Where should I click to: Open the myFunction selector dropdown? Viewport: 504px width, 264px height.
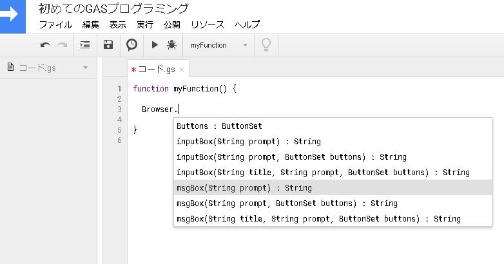click(218, 45)
